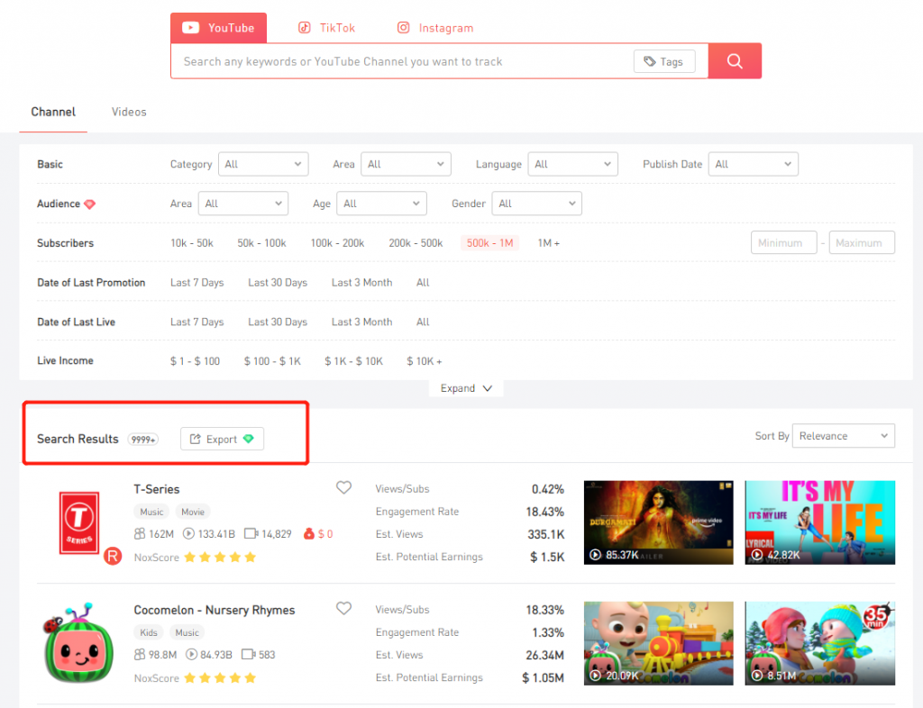Select Last 7 Days for Last Promotion

[x=197, y=282]
